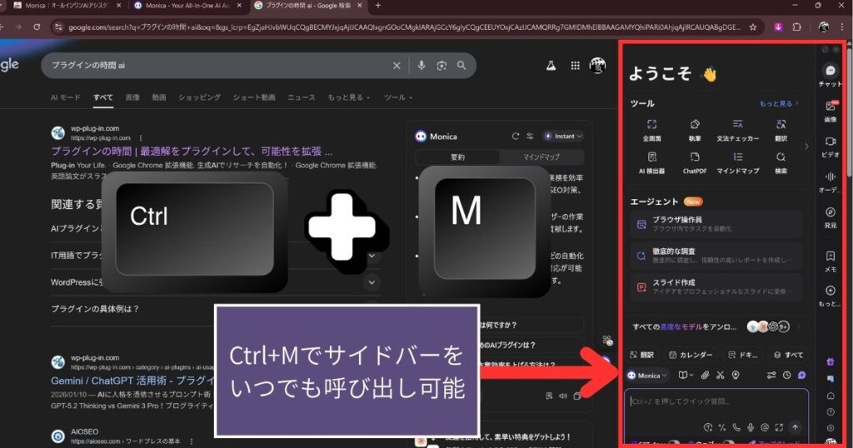
Task: Select the ニュース search tab
Action: (x=301, y=97)
